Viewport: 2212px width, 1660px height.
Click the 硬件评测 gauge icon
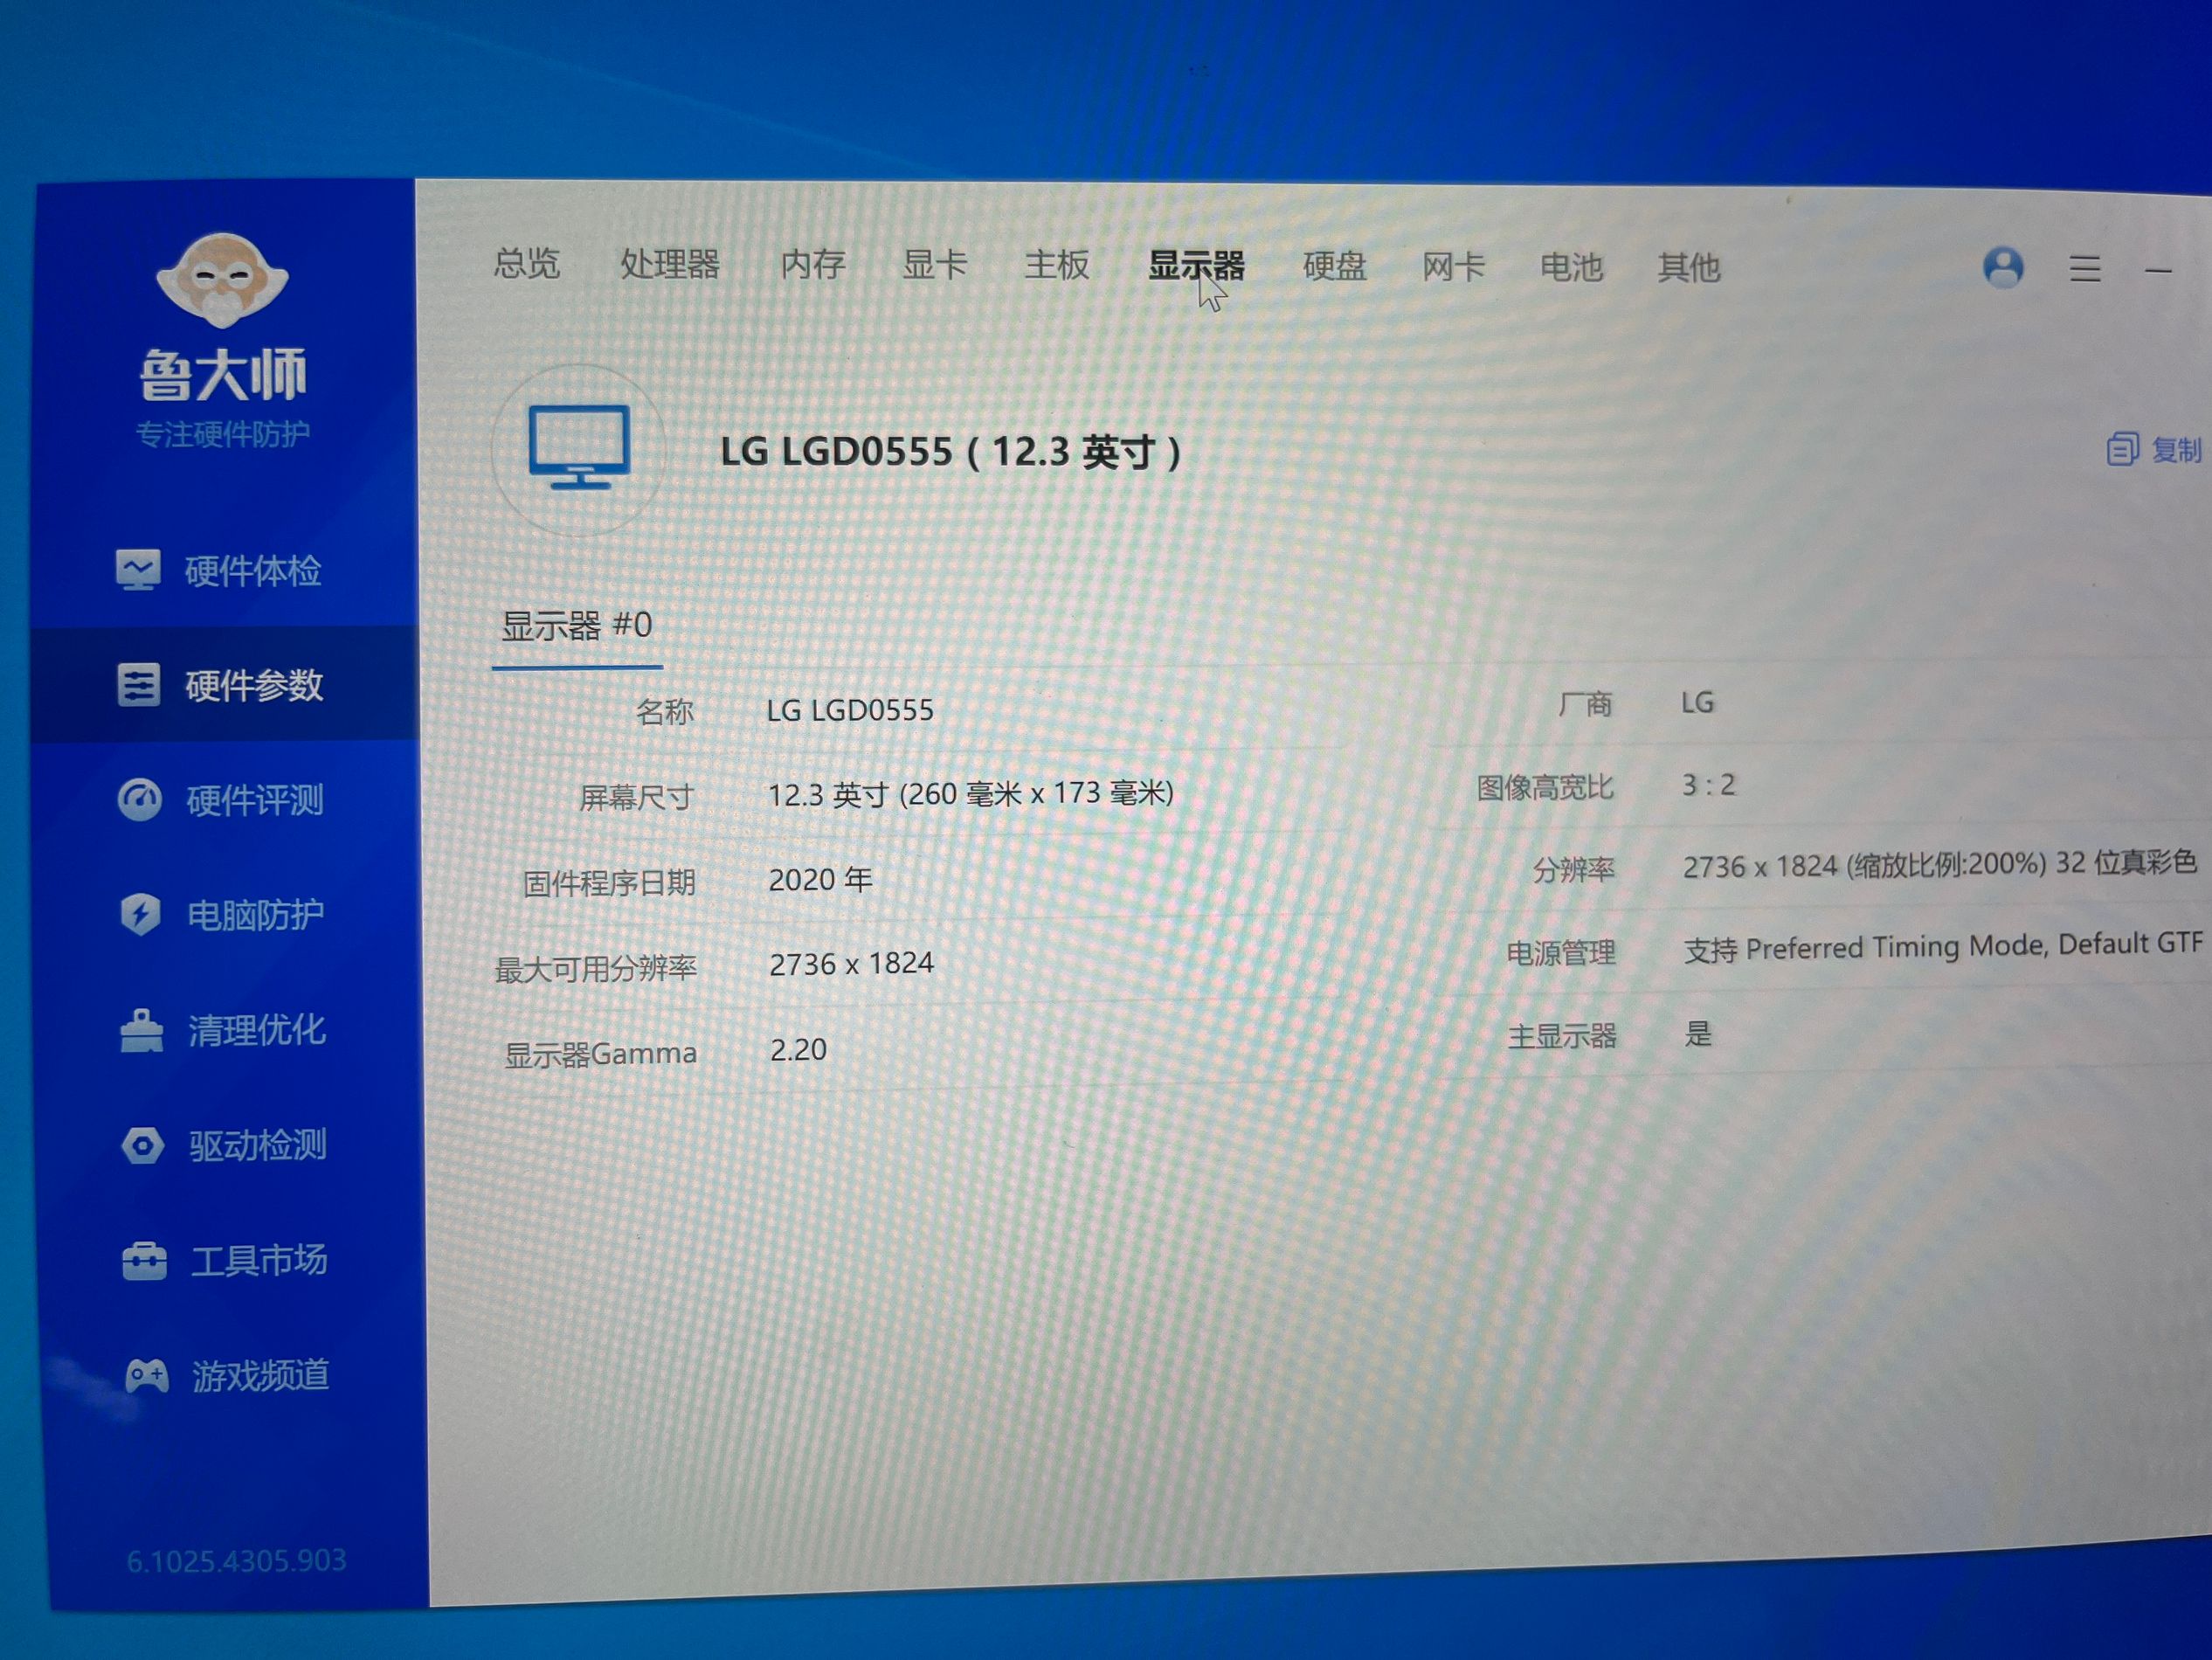(140, 800)
